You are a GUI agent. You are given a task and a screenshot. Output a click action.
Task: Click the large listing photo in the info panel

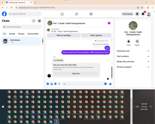(133, 25)
